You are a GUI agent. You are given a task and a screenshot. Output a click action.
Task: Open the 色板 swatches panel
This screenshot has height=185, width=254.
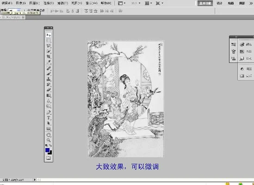coord(246,51)
